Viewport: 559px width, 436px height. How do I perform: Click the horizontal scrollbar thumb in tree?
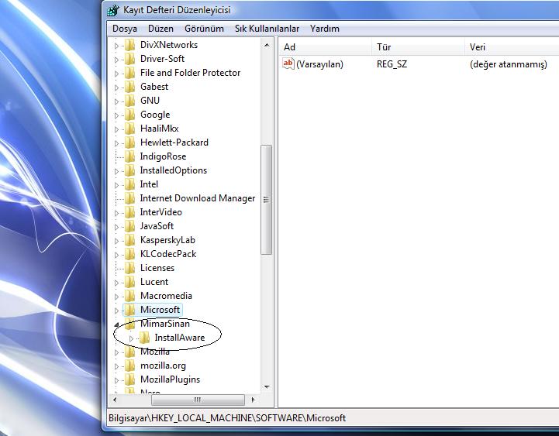198,400
